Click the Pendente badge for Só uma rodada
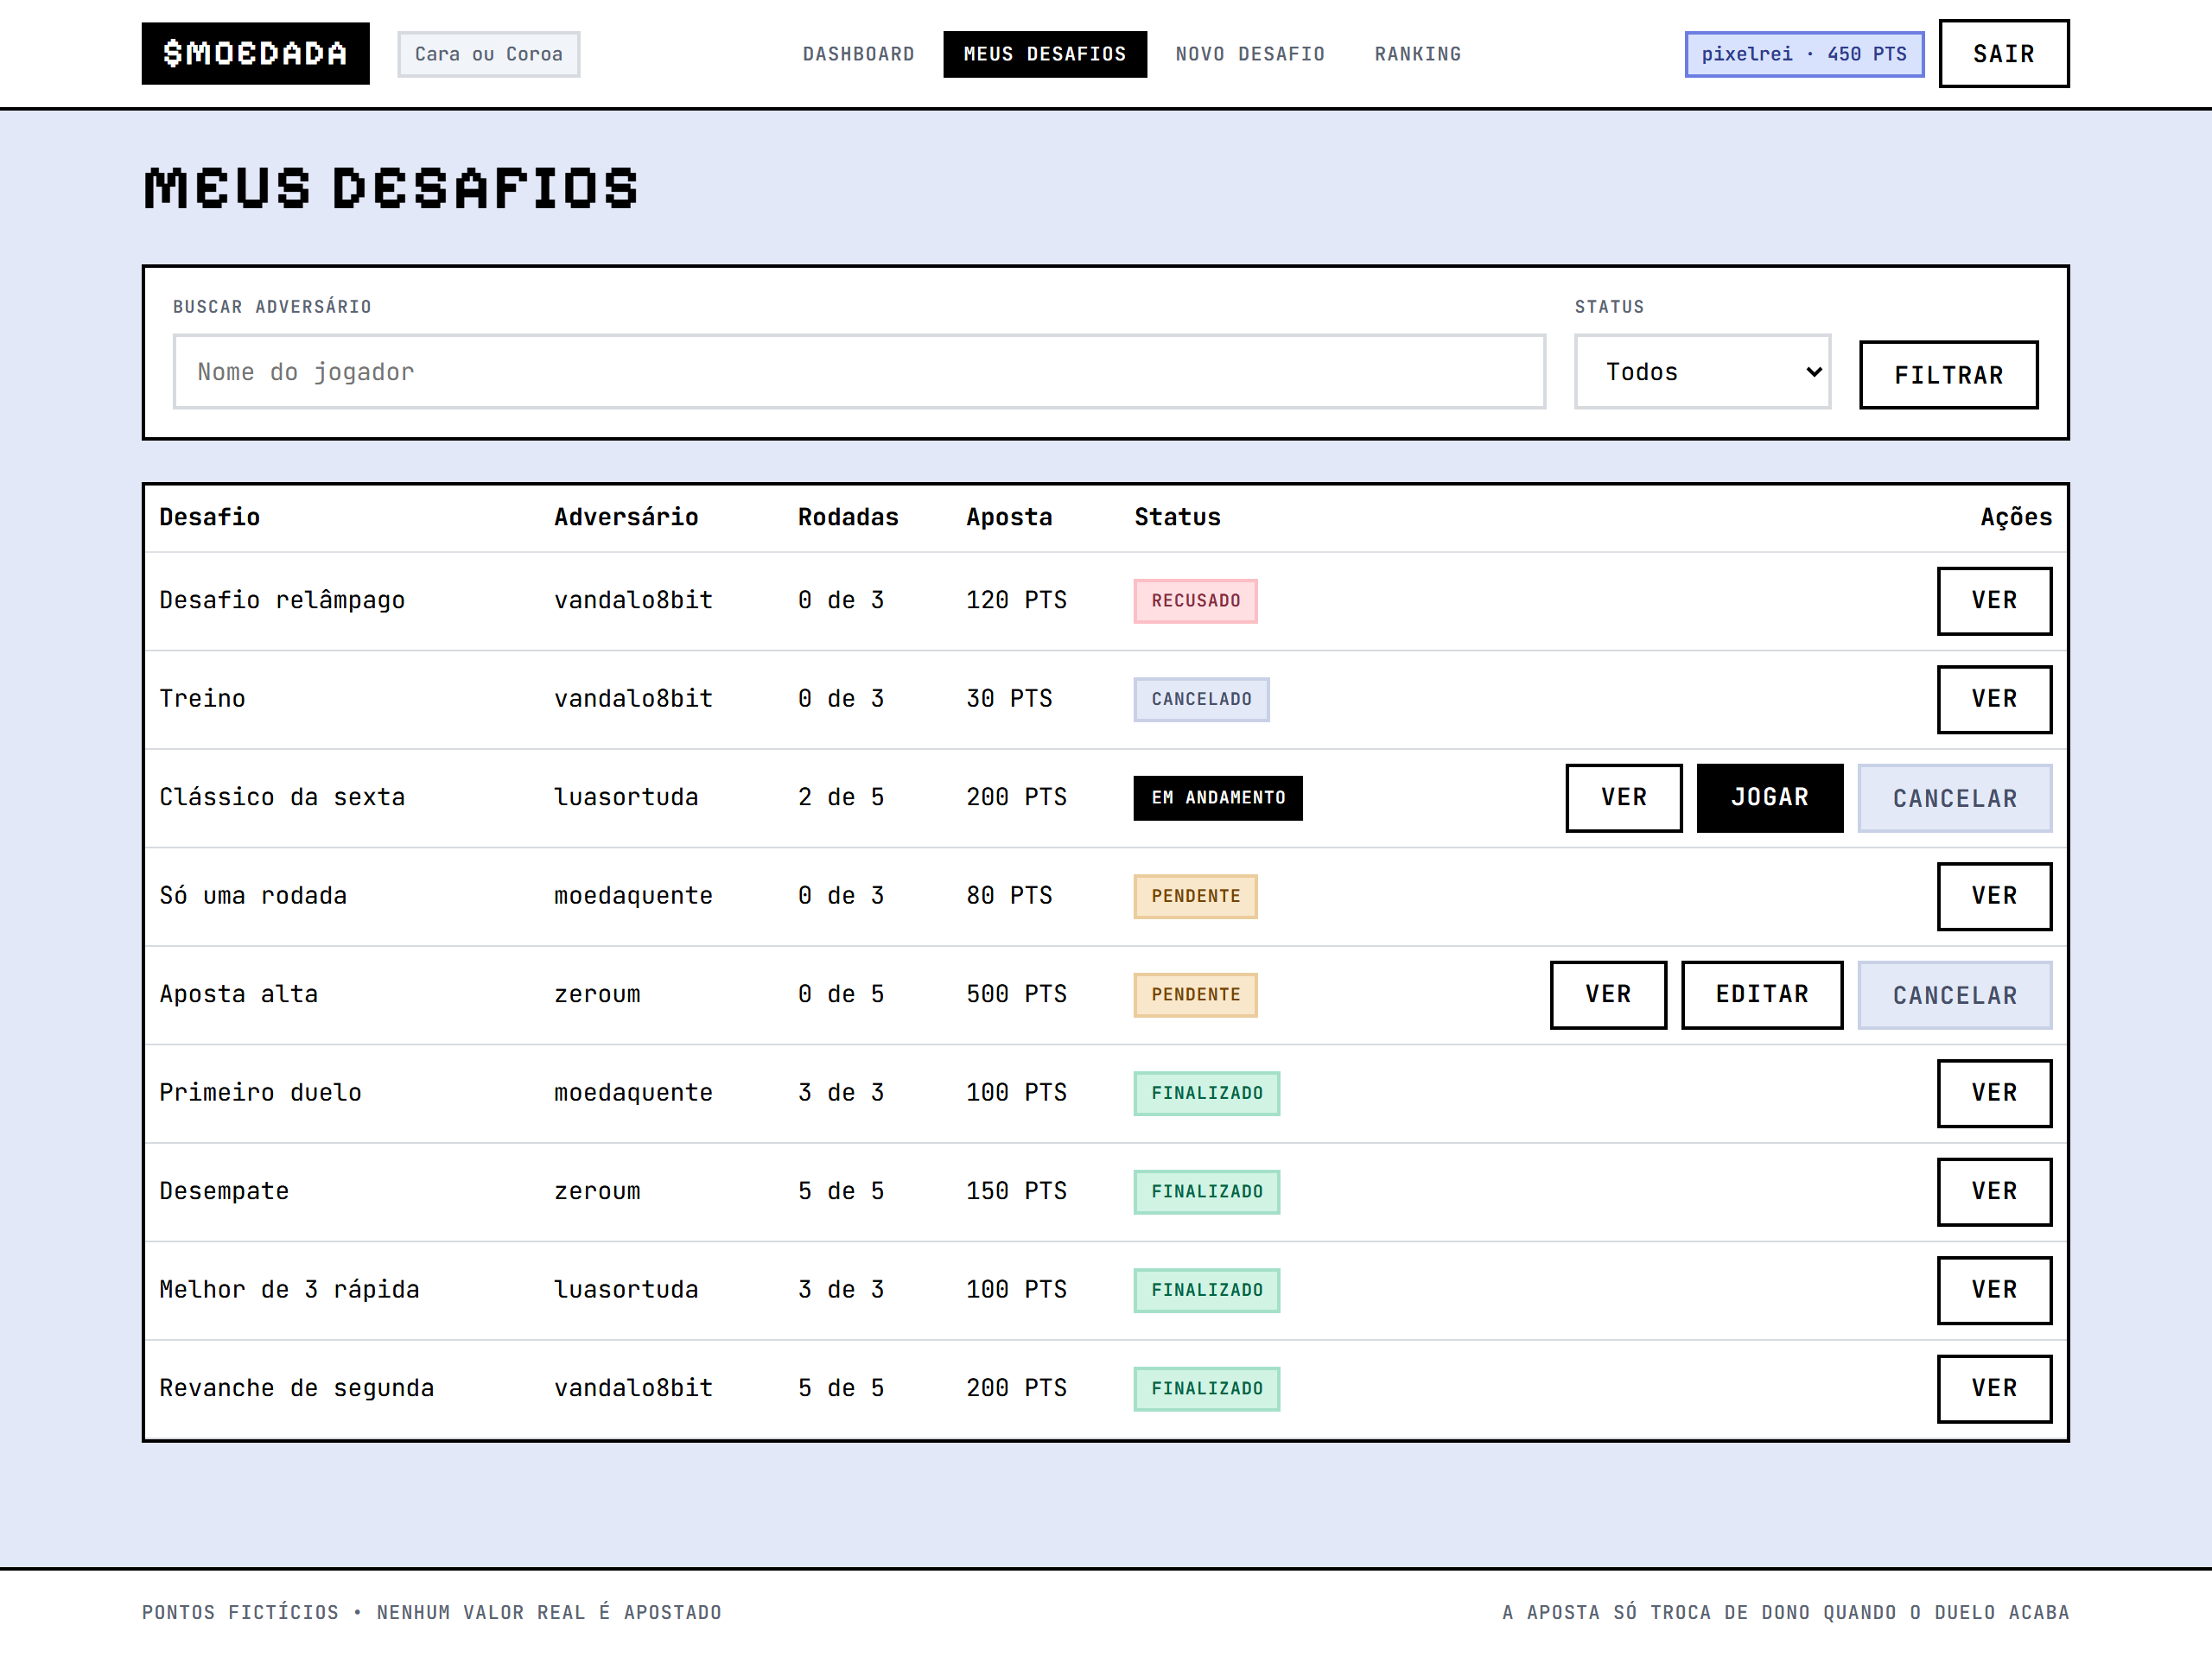2212x1657 pixels. click(x=1195, y=896)
